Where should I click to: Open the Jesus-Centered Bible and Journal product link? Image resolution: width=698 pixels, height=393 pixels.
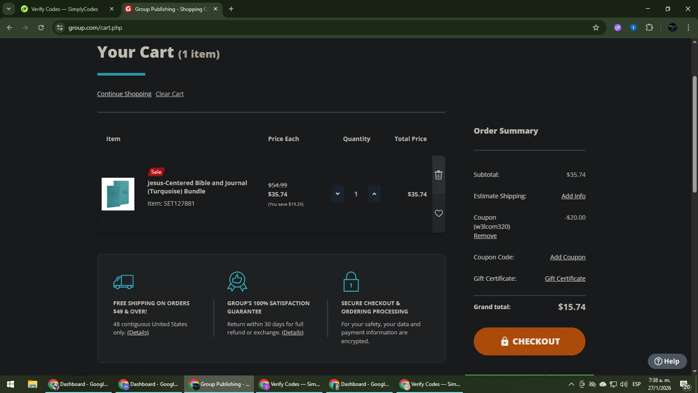pos(197,187)
